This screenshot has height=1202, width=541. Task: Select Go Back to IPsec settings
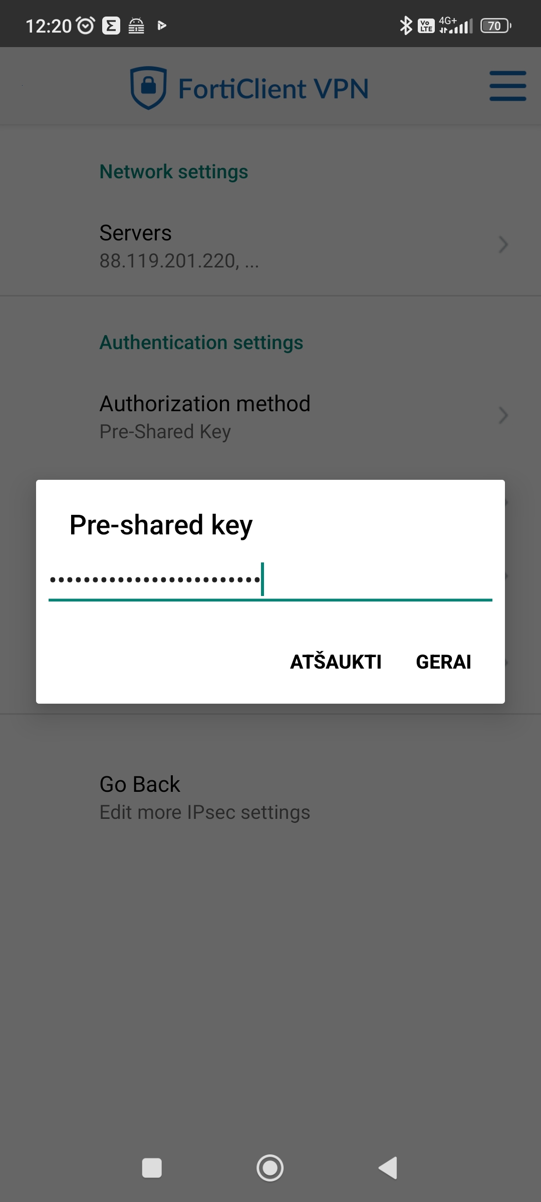click(x=270, y=797)
